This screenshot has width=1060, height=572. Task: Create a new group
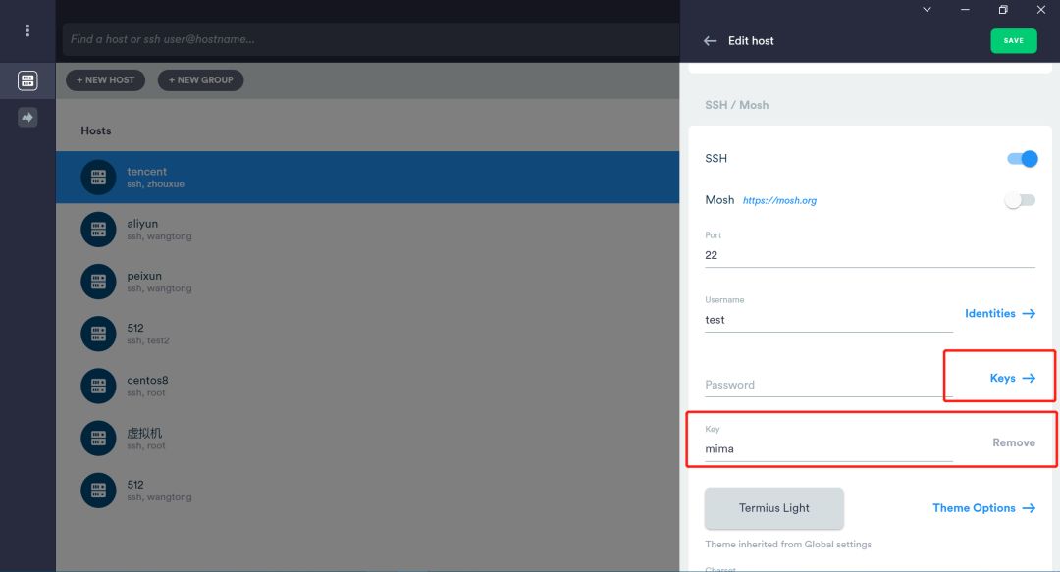click(201, 79)
